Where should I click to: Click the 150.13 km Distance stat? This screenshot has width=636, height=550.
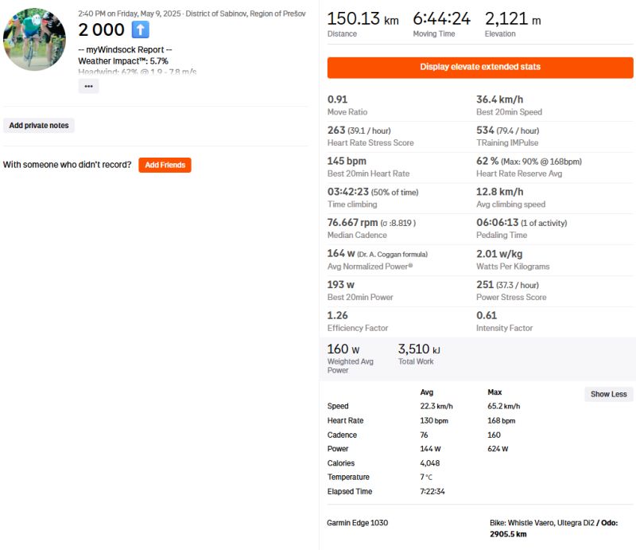pyautogui.click(x=363, y=24)
